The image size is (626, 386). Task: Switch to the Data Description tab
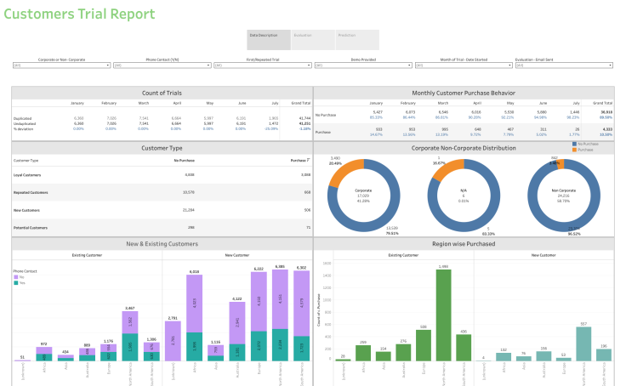268,39
